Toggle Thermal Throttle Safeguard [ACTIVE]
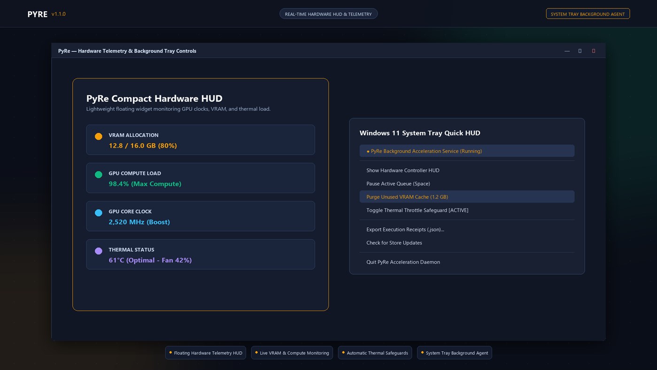This screenshot has height=370, width=657. coord(467,210)
